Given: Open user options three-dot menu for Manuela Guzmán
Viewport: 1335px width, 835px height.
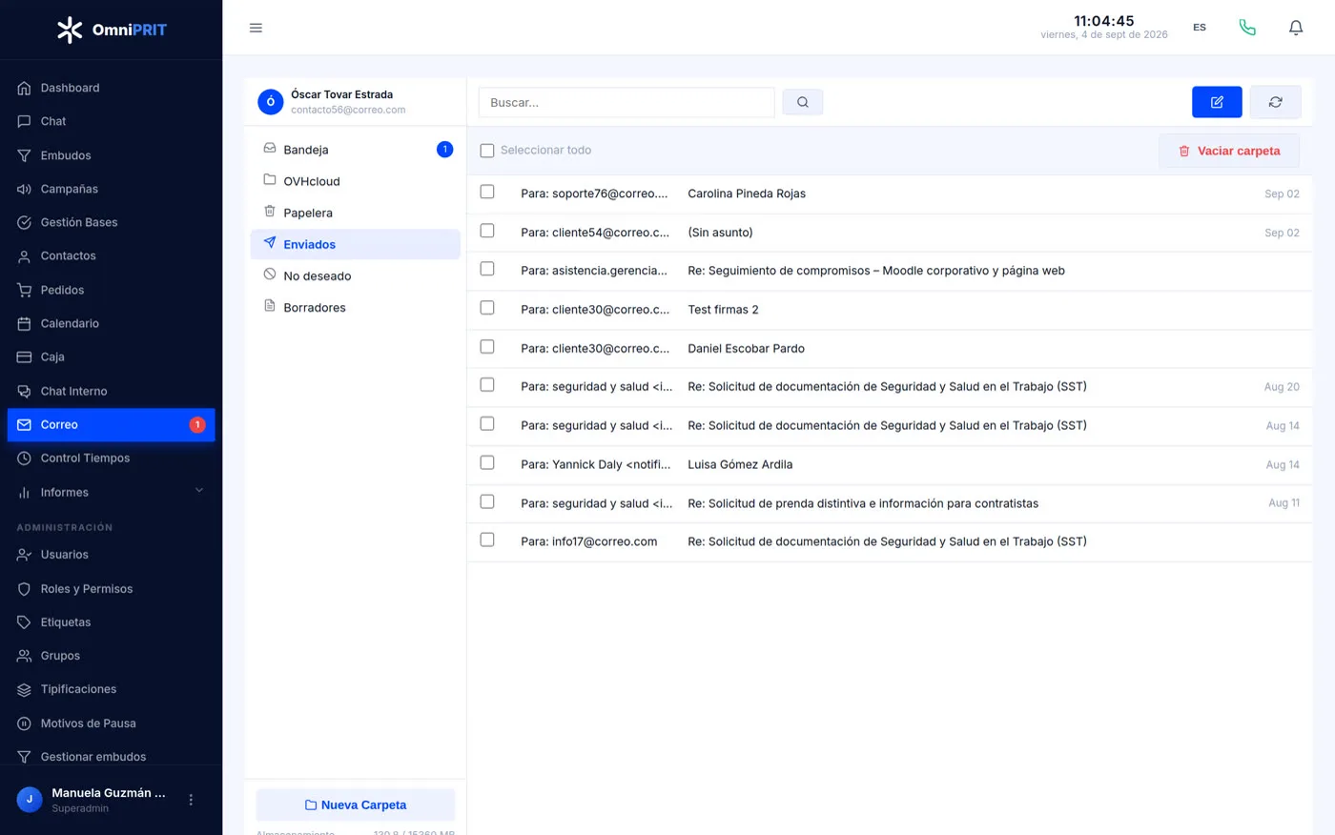Looking at the screenshot, I should (191, 800).
